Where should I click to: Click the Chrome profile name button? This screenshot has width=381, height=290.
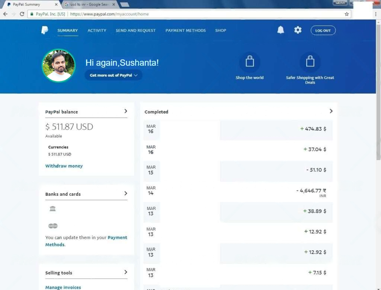[340, 3]
